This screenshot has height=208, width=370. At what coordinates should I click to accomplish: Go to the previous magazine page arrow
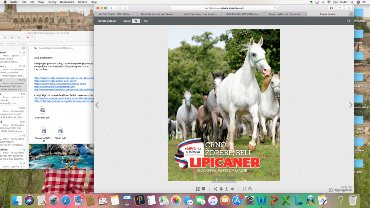[x=97, y=105]
